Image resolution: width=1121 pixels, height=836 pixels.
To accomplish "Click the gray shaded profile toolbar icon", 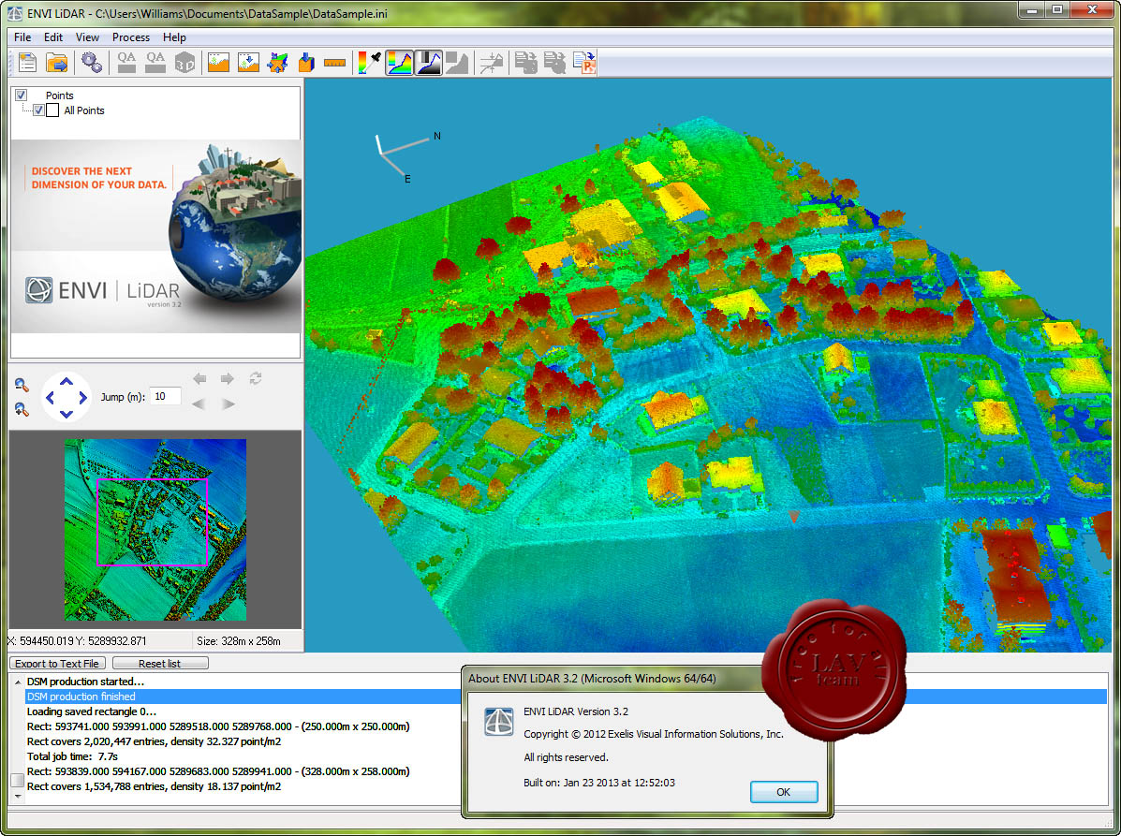I will coord(457,63).
